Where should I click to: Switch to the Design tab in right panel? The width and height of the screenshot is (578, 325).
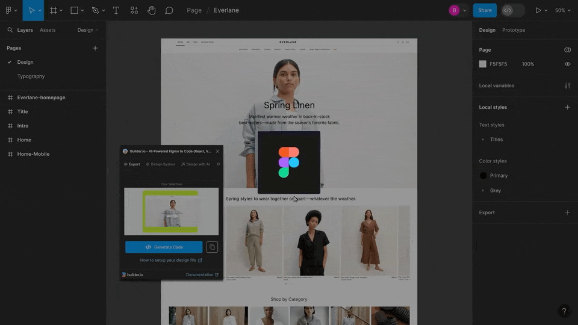pyautogui.click(x=487, y=30)
